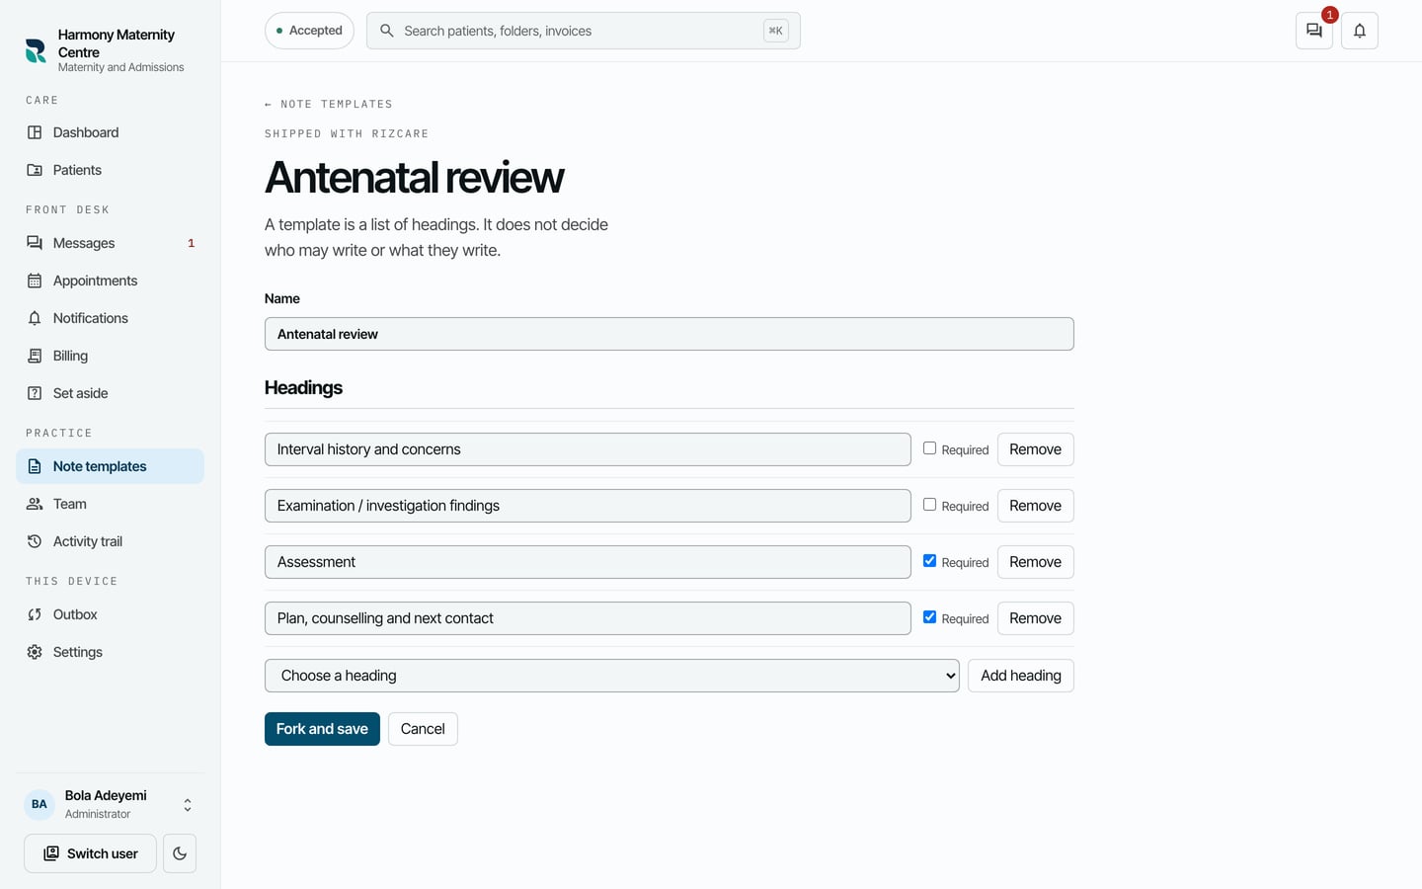Click the Add heading button
This screenshot has width=1422, height=889.
pos(1021,676)
